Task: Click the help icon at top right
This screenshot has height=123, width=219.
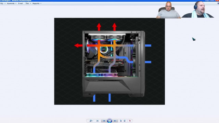Action: pos(218,3)
